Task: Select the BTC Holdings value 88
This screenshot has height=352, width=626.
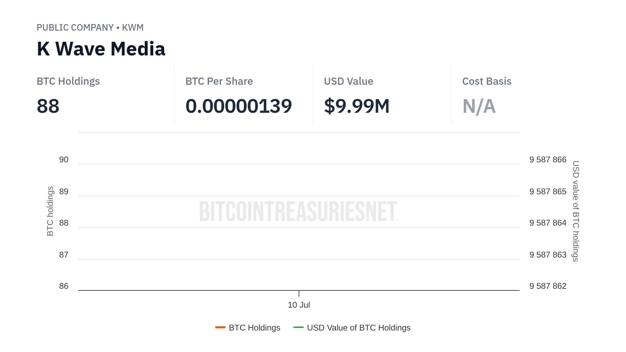Action: click(x=48, y=106)
